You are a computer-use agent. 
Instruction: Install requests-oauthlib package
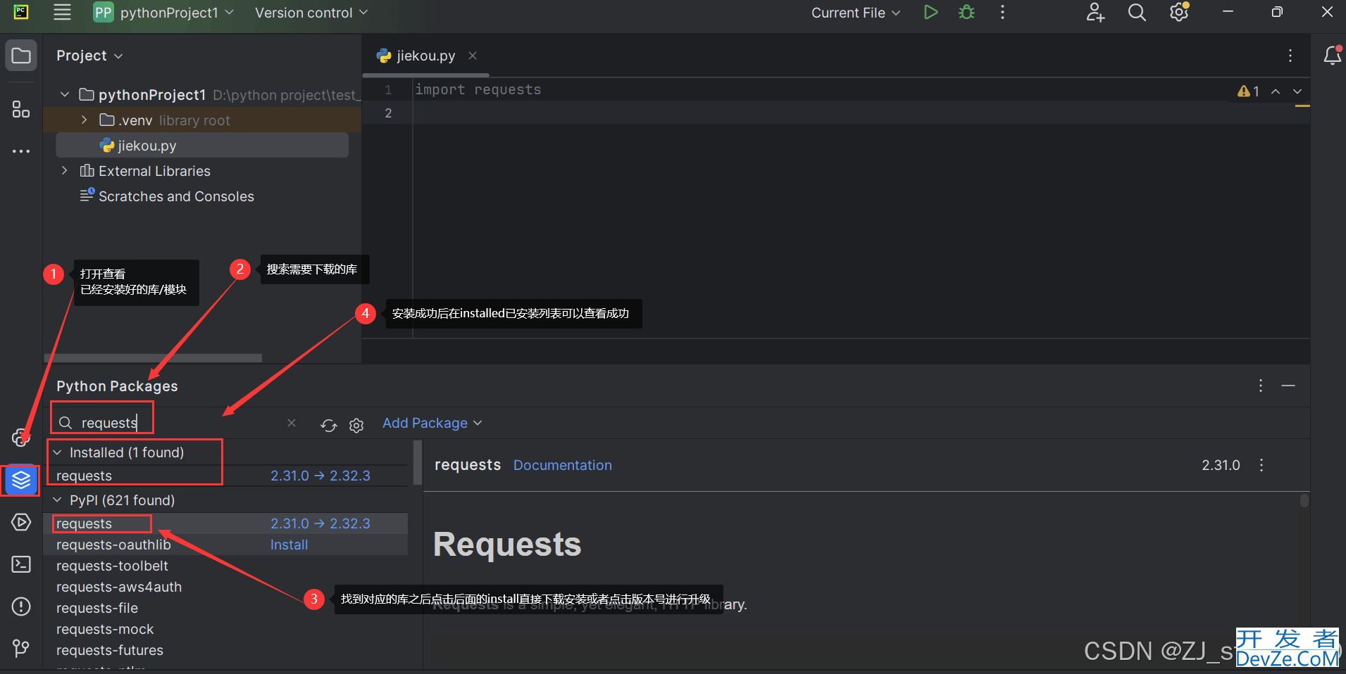(289, 545)
